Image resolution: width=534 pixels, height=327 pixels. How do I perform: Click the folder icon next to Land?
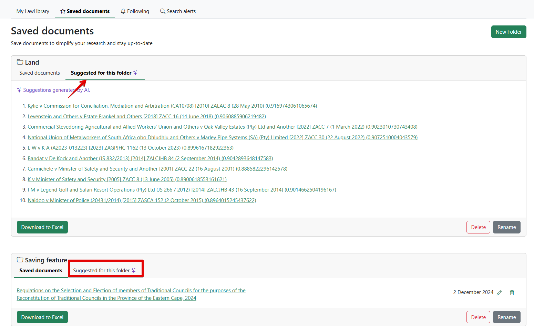(x=20, y=62)
